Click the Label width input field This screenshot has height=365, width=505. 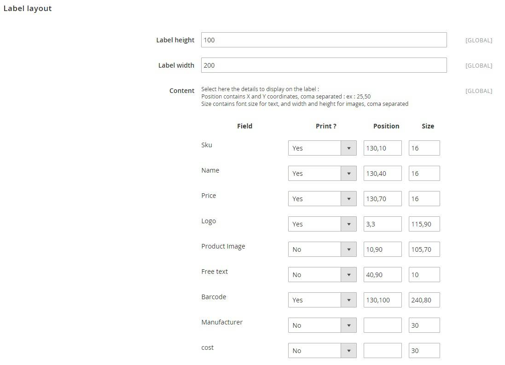[x=324, y=65]
